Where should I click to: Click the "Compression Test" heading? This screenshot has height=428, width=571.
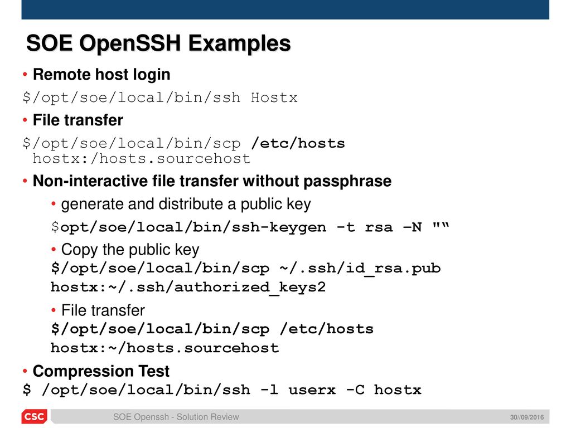tap(101, 371)
